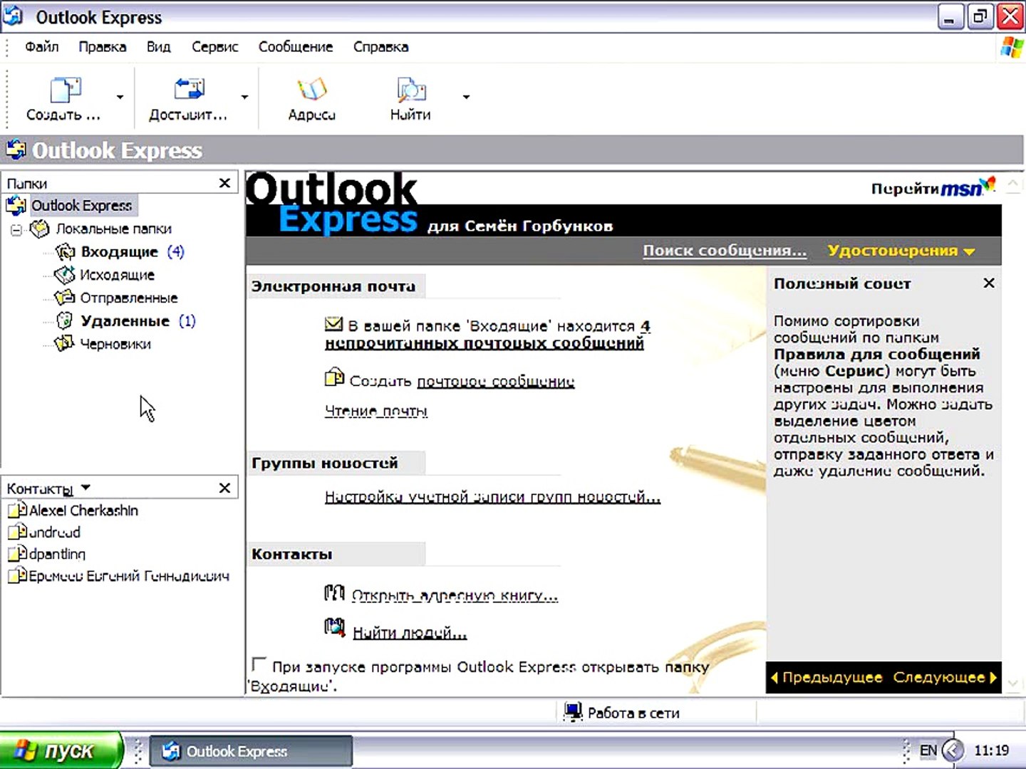This screenshot has height=769, width=1026.
Task: Select the Исходящие folder label
Action: (x=117, y=275)
